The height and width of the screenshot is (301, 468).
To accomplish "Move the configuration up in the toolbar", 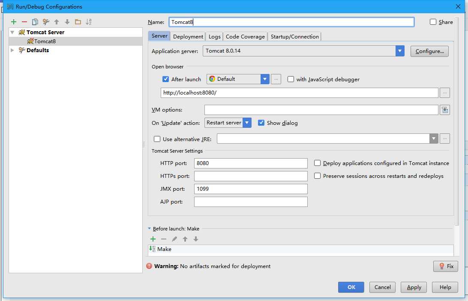I will click(57, 22).
